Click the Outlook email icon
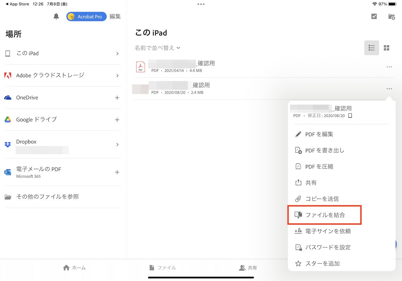The width and height of the screenshot is (402, 281). pos(8,172)
